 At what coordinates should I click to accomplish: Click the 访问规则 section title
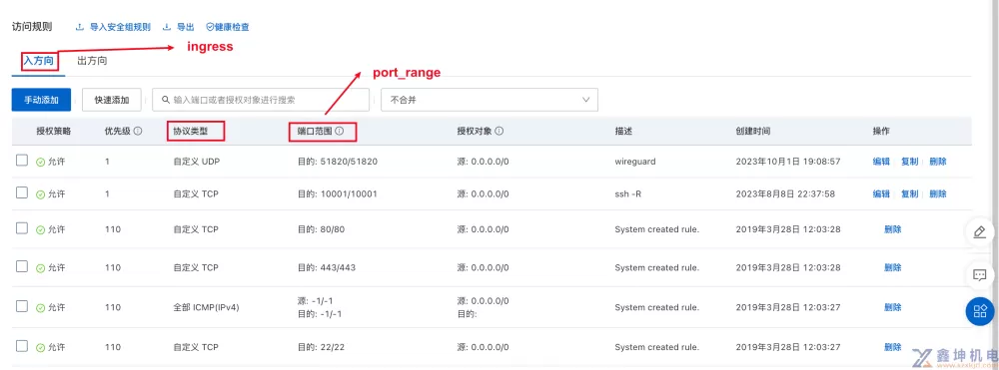point(32,27)
